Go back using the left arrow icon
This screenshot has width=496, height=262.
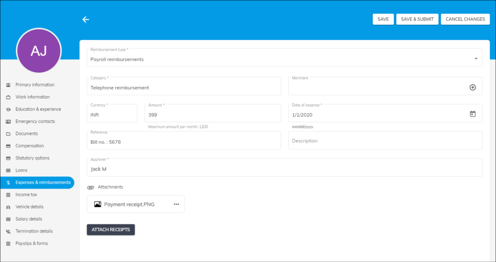[86, 19]
